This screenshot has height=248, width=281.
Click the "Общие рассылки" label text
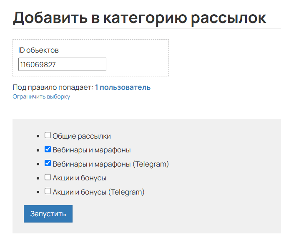(82, 136)
